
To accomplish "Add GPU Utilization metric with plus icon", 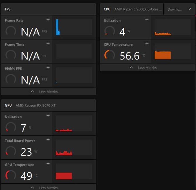I will [48, 116].
